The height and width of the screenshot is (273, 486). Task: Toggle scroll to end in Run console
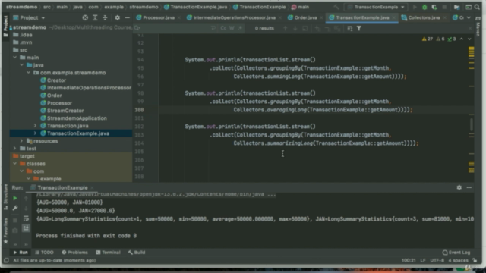point(26,228)
